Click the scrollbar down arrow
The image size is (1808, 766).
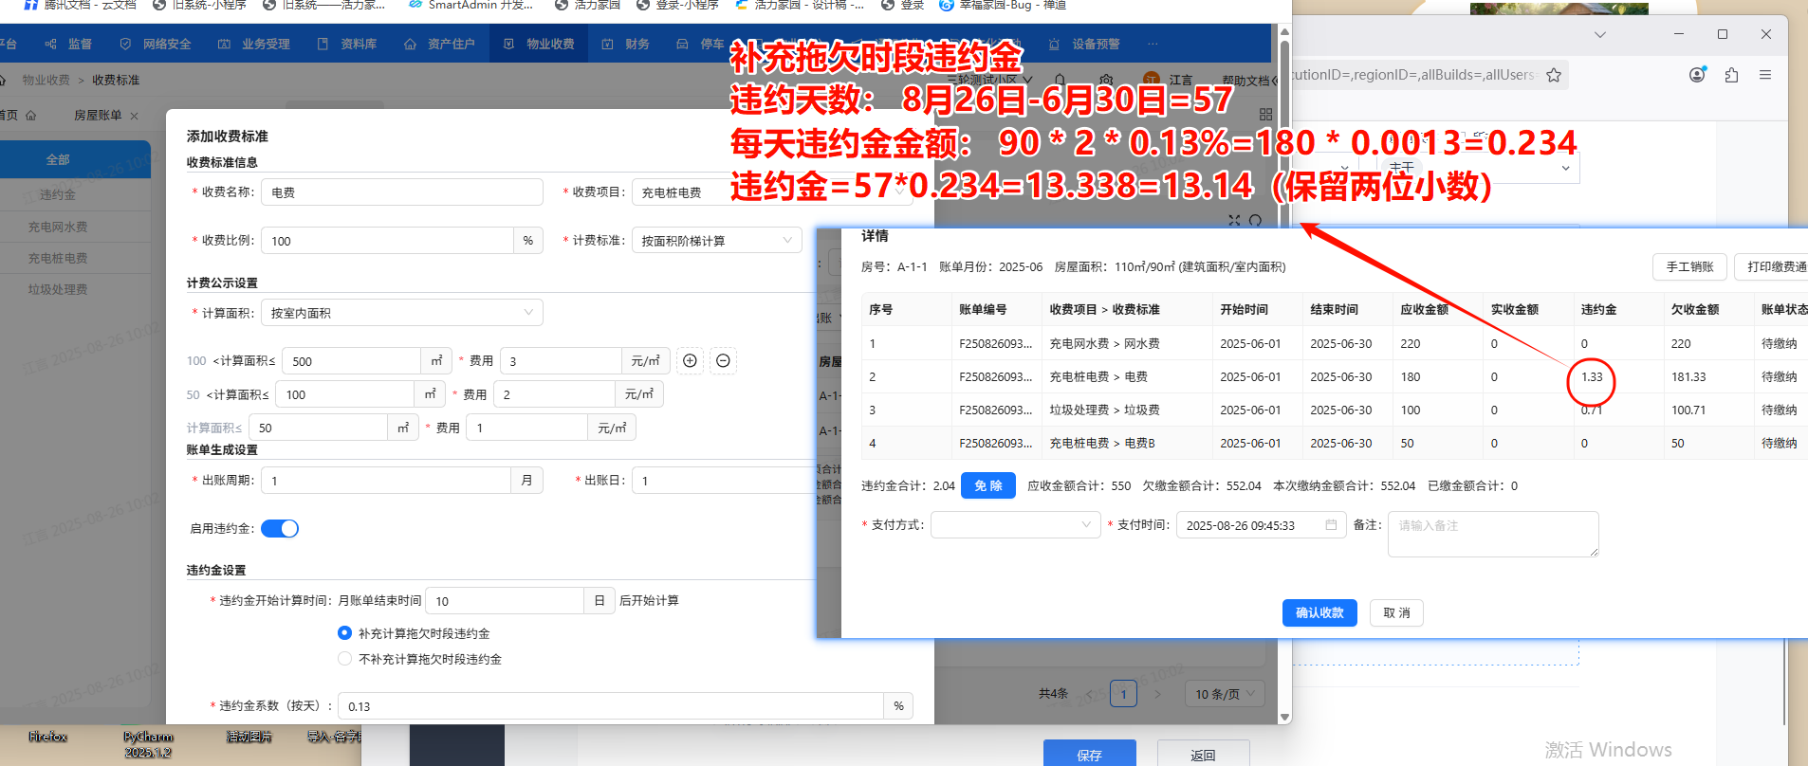click(x=1284, y=717)
